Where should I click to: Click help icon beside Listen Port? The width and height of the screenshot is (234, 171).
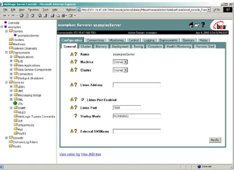(76, 107)
